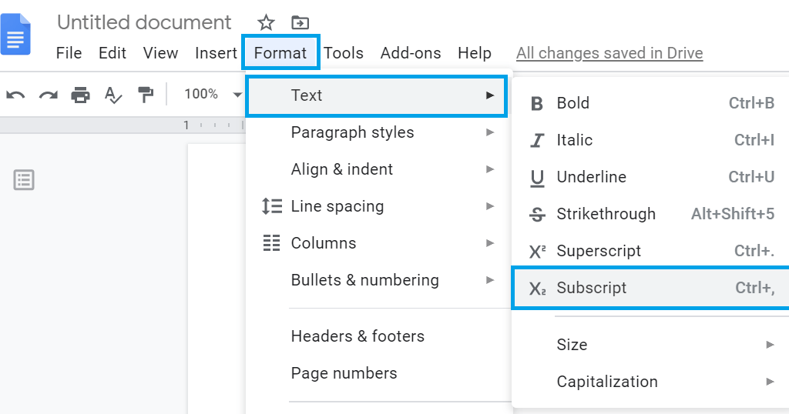Apply Bold from the Text submenu
789x414 pixels.
(x=650, y=103)
